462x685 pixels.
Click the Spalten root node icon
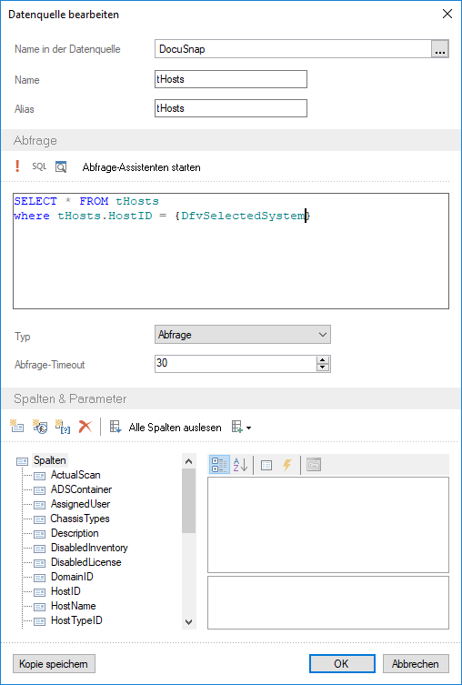tap(22, 461)
